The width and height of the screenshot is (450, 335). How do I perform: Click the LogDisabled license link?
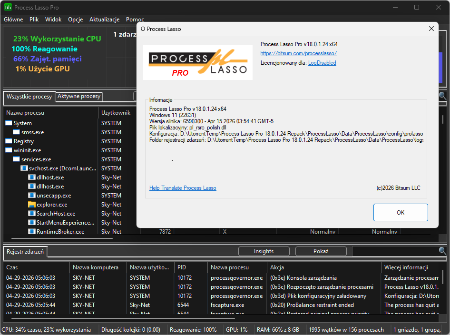click(322, 63)
